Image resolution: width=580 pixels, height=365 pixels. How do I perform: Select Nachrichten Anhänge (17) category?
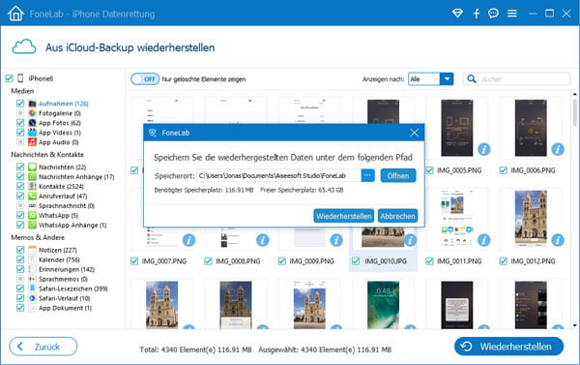76,177
